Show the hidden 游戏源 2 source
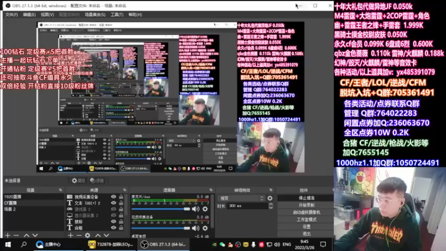 [x=114, y=209]
